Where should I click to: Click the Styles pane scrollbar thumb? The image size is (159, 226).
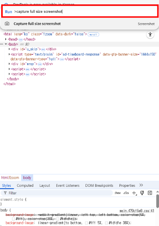(157, 201)
